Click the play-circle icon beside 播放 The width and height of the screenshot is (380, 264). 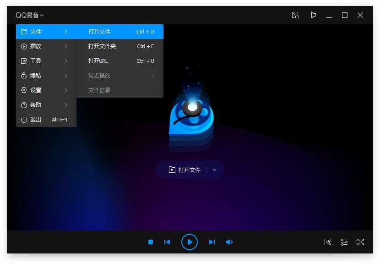click(x=24, y=46)
